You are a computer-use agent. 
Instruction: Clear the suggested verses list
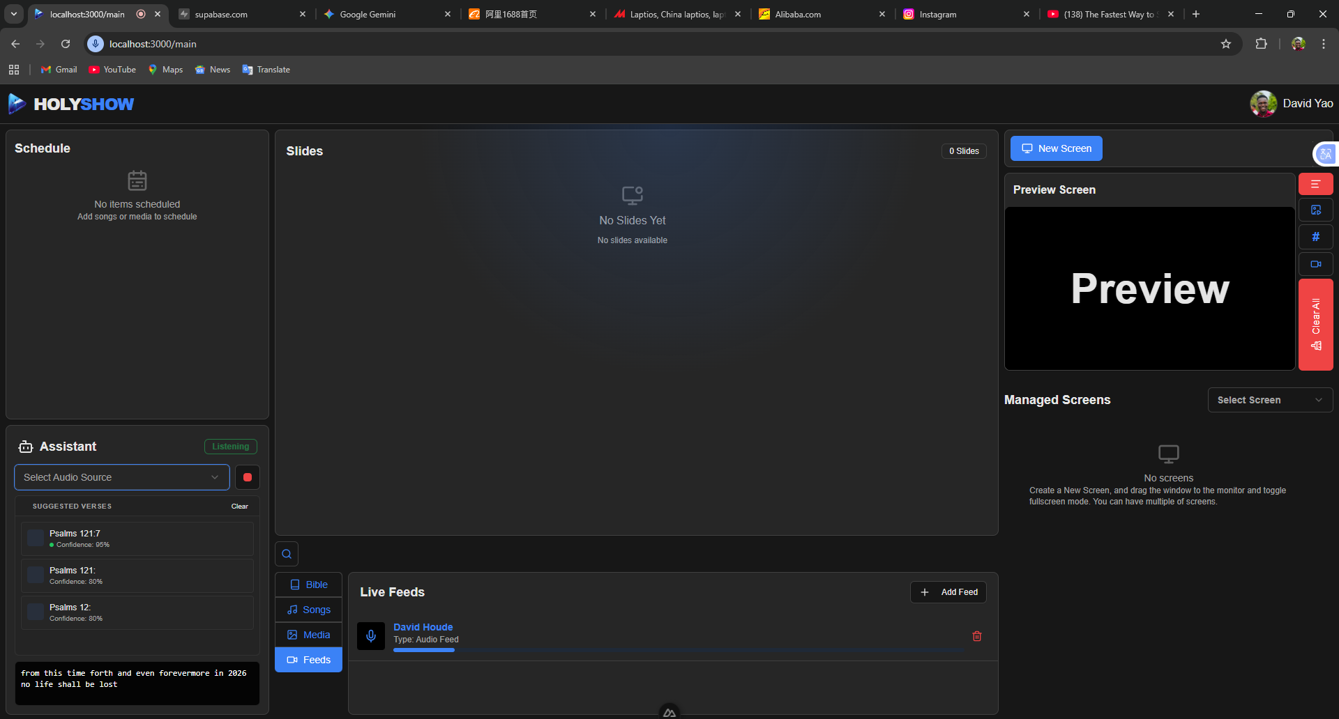240,507
